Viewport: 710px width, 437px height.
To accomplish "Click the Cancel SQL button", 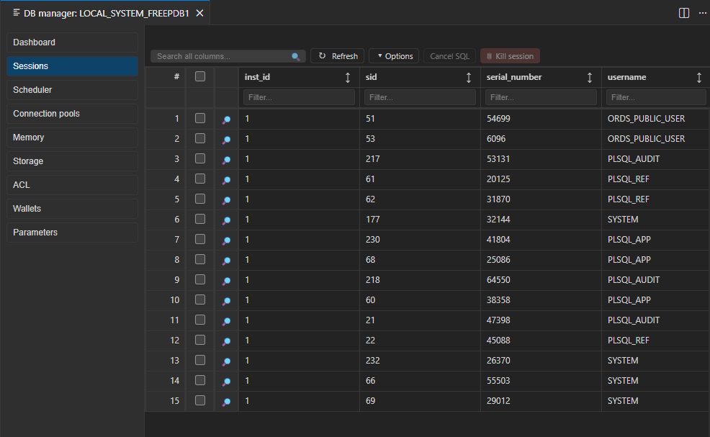I will (x=449, y=56).
